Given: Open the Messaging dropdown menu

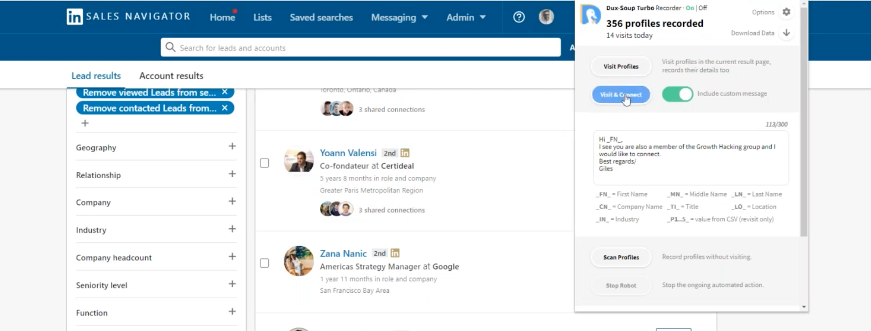Looking at the screenshot, I should pyautogui.click(x=399, y=17).
